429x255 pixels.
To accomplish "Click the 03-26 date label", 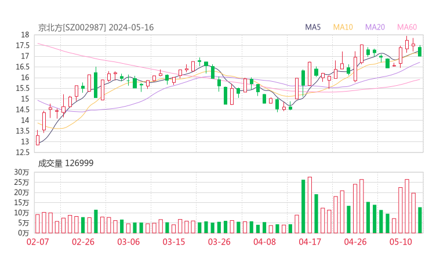I will (219, 242).
